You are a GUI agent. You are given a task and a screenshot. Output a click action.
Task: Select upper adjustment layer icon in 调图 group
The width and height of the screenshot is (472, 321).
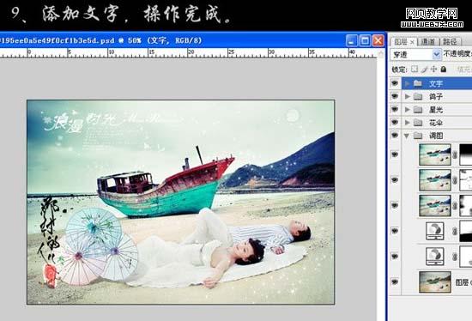pyautogui.click(x=435, y=231)
